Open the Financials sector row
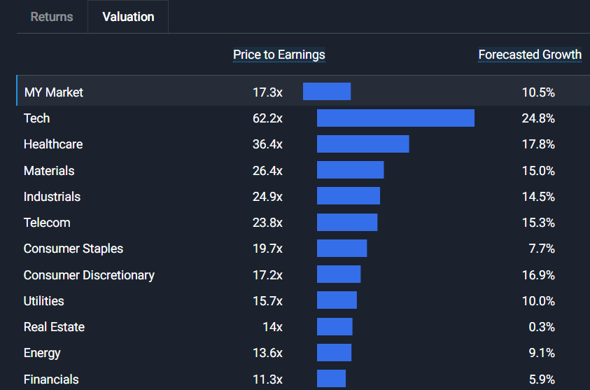Viewport: 590px width, 390px height. [51, 379]
